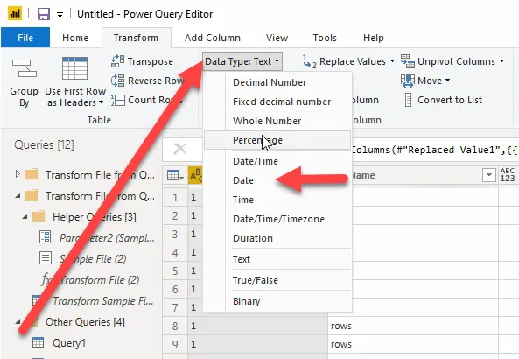The width and height of the screenshot is (519, 359).
Task: Click the Replace Values icon
Action: 309,61
